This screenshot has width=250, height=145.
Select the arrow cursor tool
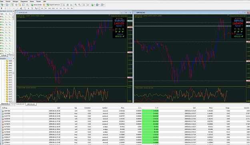2,8
